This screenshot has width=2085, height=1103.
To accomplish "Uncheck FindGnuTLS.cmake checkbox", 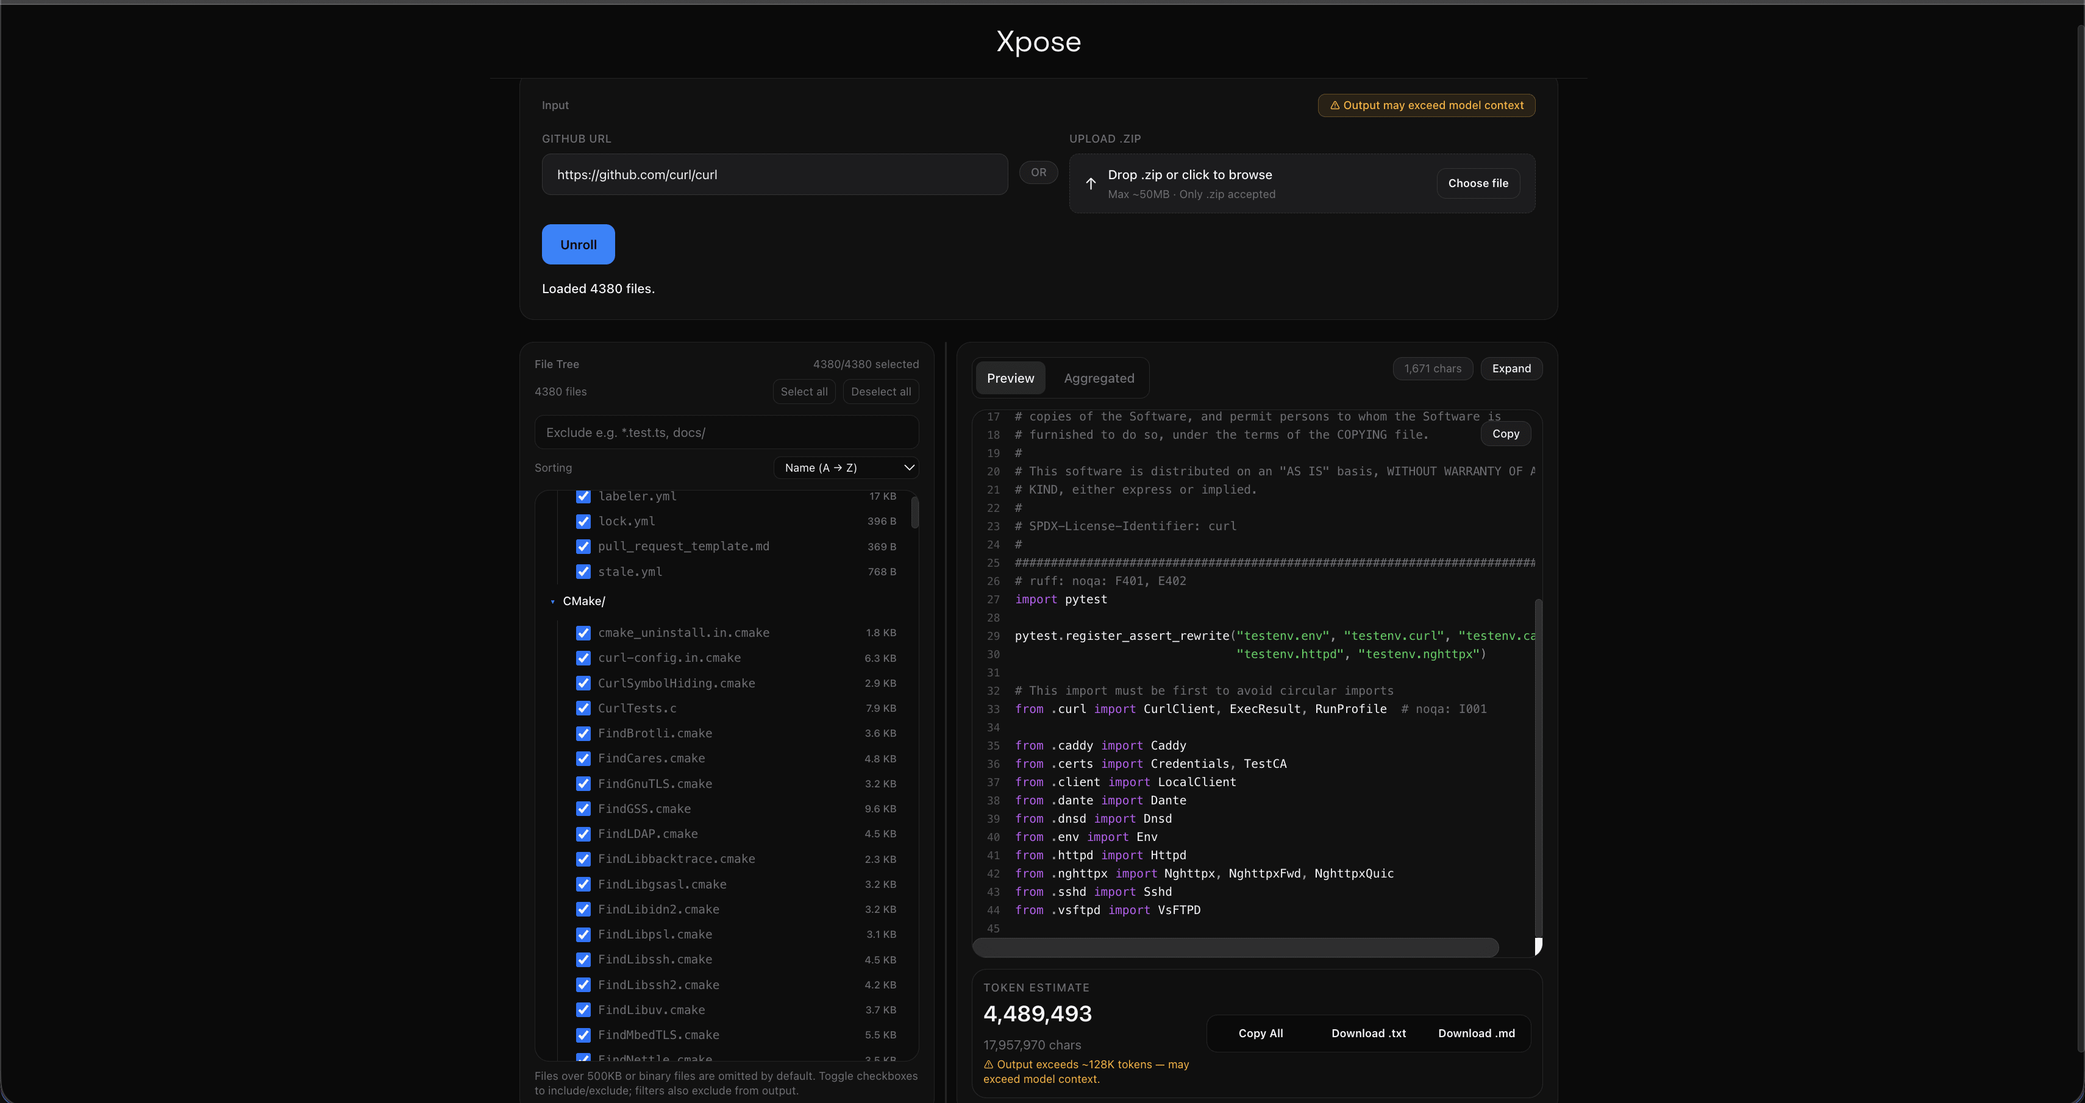I will tap(583, 783).
